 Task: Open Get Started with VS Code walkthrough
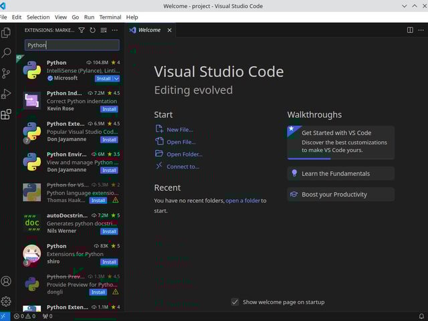tap(340, 142)
